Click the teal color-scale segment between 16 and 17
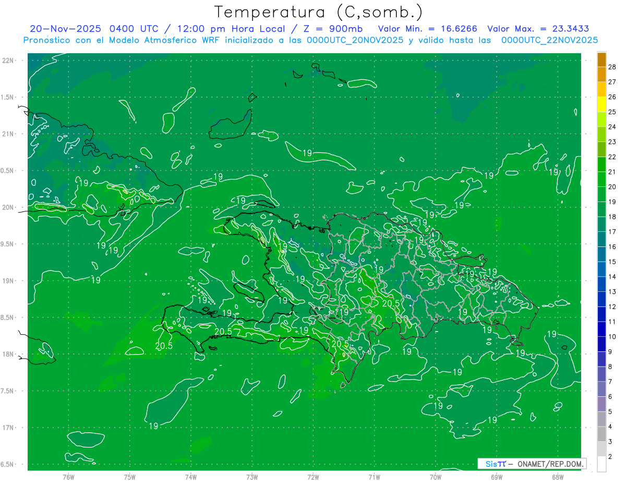Viewport: 626px width, 484px height. pos(601,240)
